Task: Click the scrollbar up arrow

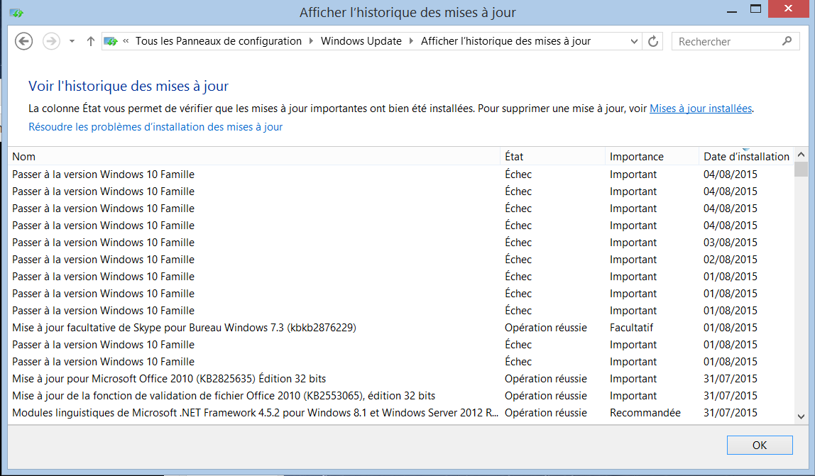Action: point(801,155)
